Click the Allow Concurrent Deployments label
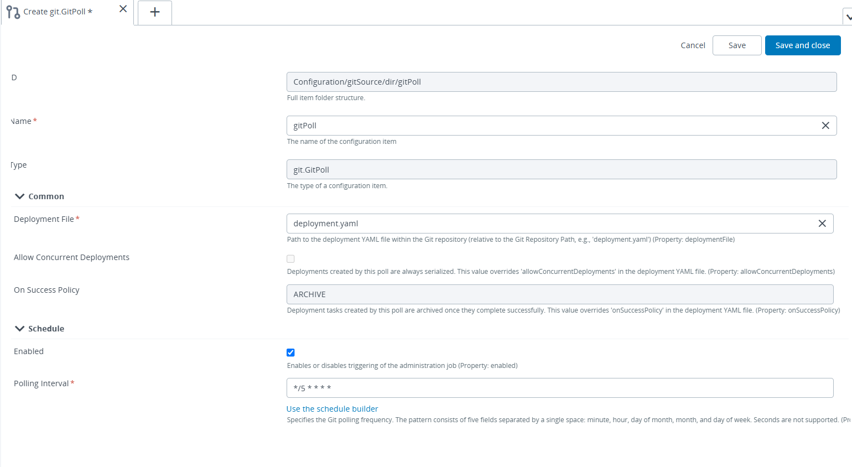Image resolution: width=852 pixels, height=467 pixels. pos(71,257)
